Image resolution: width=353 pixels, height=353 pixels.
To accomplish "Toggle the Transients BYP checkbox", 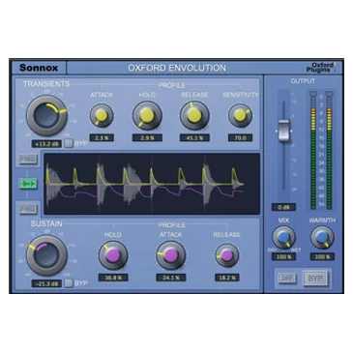I will 69,143.
